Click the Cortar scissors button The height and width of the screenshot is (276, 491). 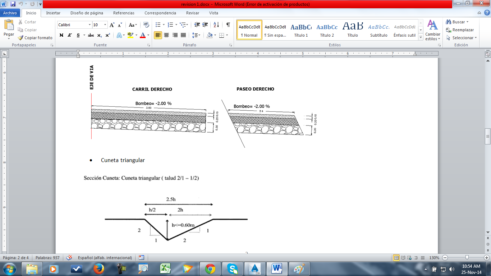pyautogui.click(x=27, y=22)
